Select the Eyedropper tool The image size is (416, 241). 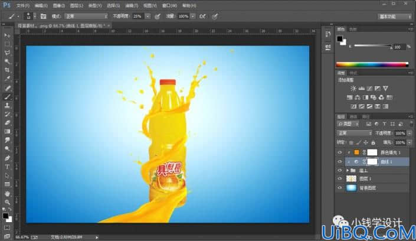pyautogui.click(x=7, y=79)
